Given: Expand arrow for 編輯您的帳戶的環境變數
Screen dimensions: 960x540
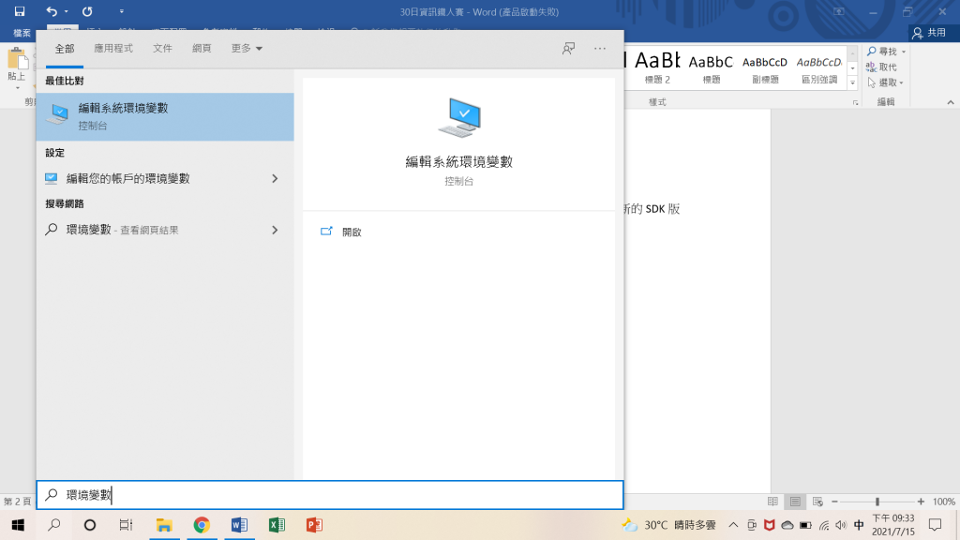Looking at the screenshot, I should (x=275, y=179).
